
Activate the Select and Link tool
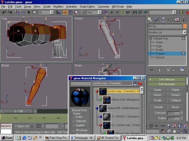point(17,12)
